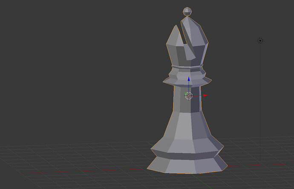Click the red X-axis gizmo arrow
Viewport: 294px width, 189px height.
(x=205, y=95)
